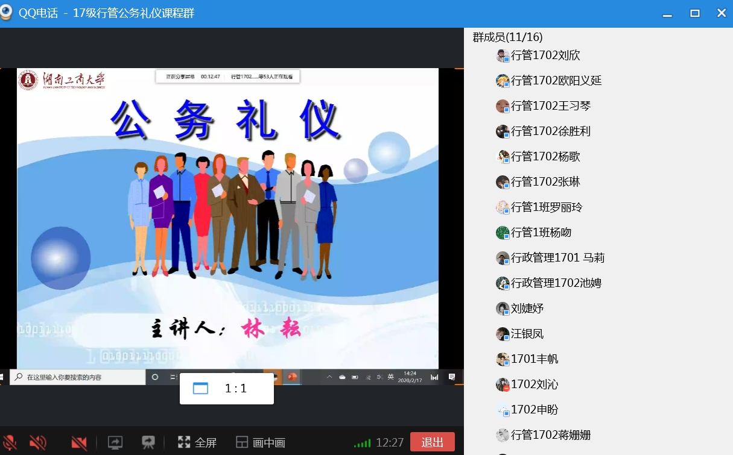Select the 1:1 original size option

point(236,389)
